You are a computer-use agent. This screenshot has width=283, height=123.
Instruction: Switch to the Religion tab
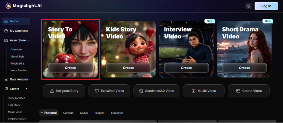[x=99, y=113]
